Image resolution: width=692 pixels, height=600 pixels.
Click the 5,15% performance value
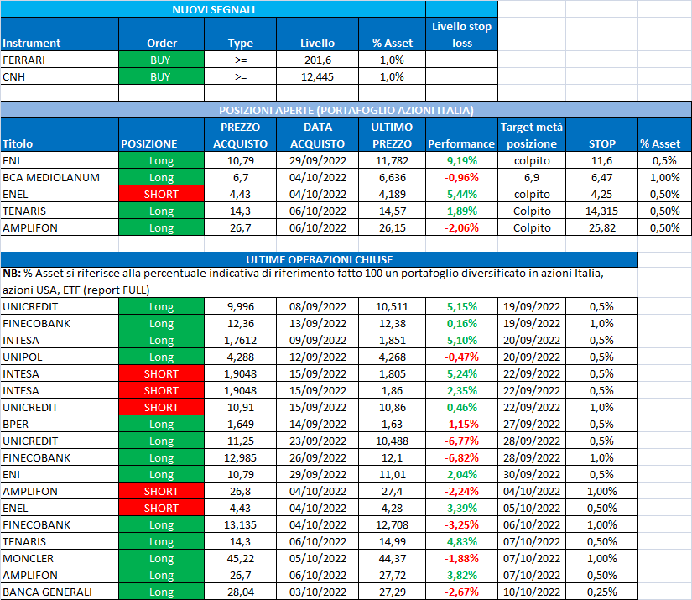tap(461, 306)
